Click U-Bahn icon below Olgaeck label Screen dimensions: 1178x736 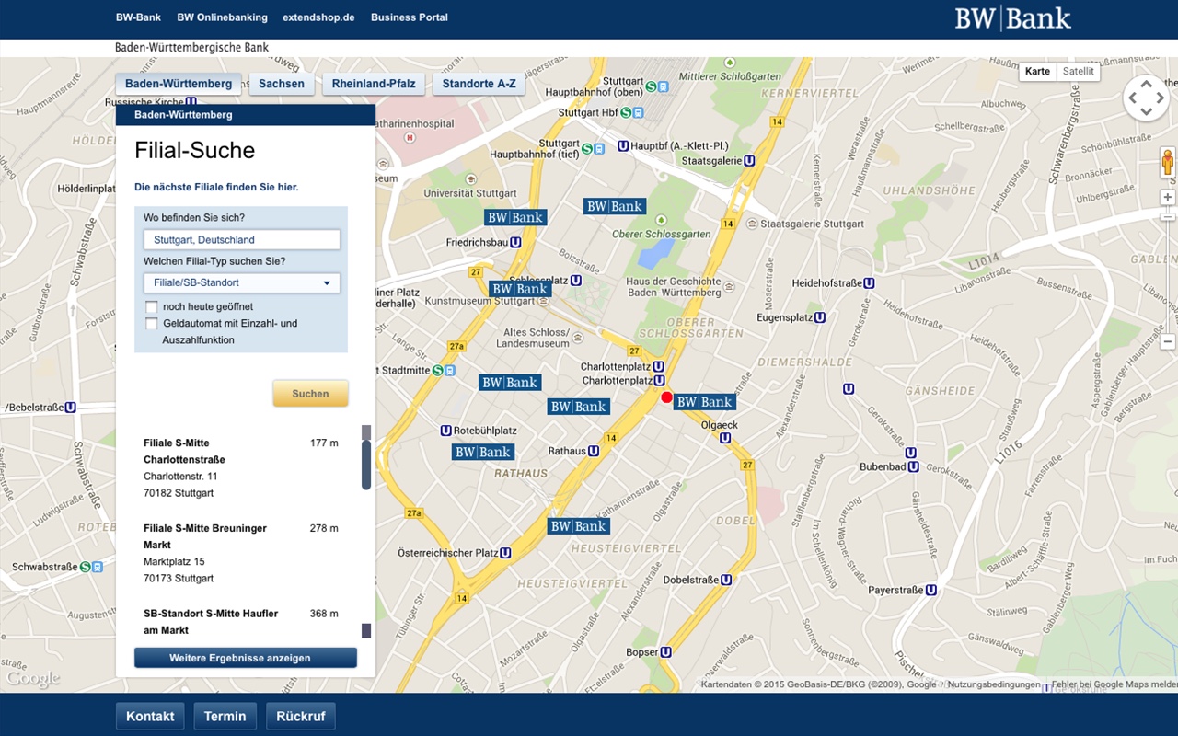[725, 438]
